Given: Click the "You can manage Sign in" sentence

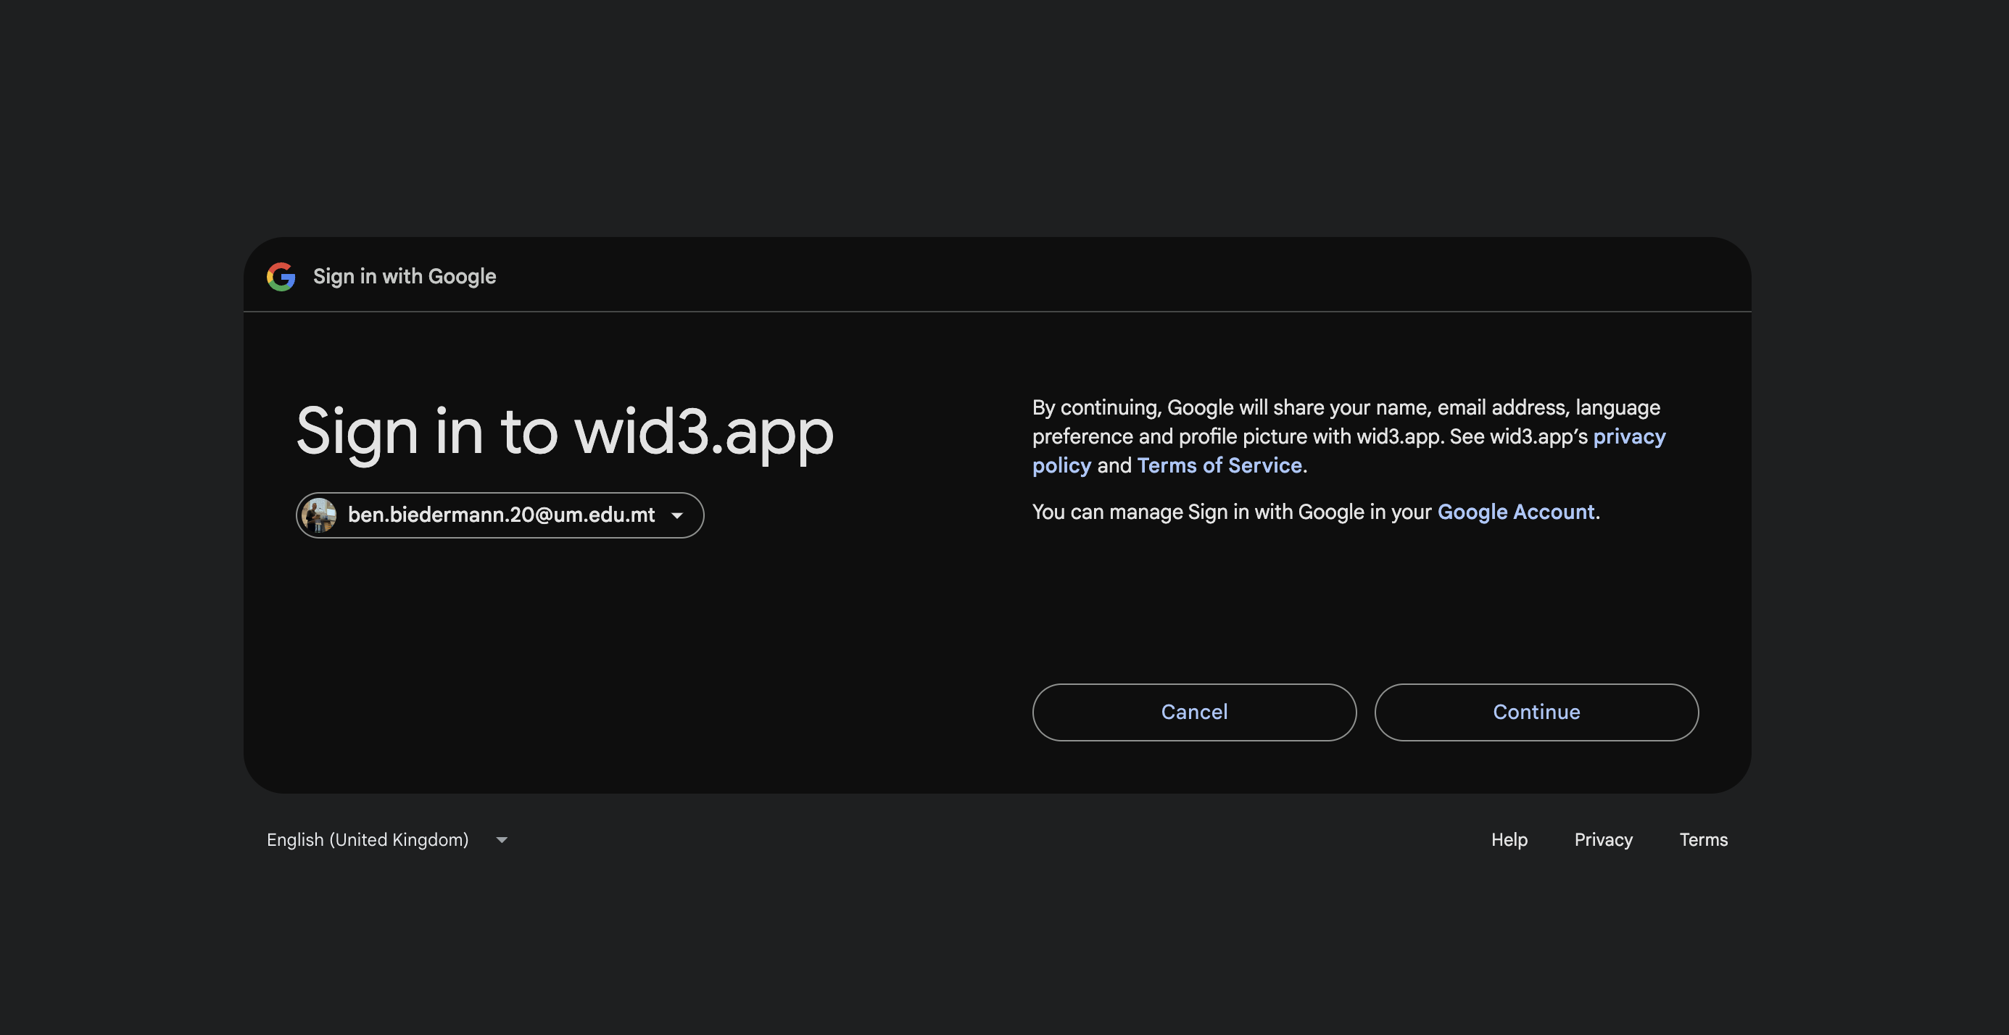Looking at the screenshot, I should [x=1233, y=512].
